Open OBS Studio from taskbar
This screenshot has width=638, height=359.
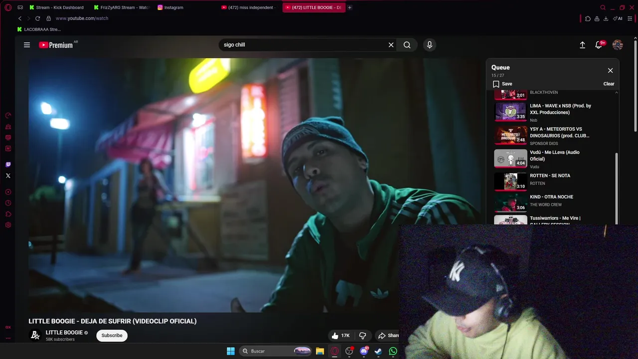click(349, 351)
